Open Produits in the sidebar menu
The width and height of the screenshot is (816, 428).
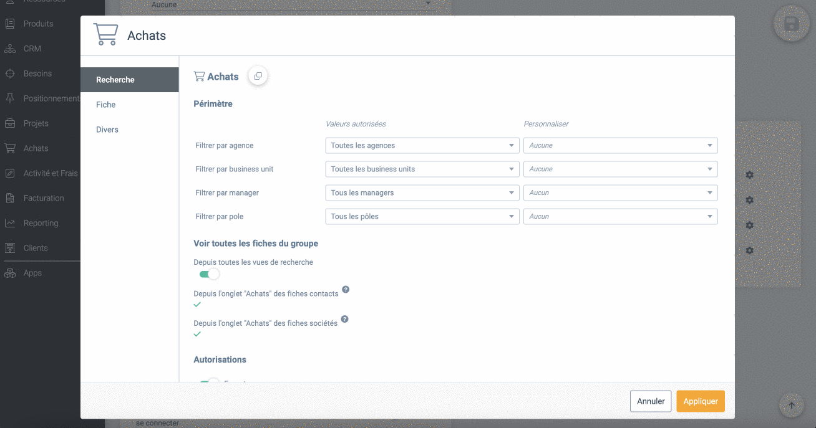point(39,24)
